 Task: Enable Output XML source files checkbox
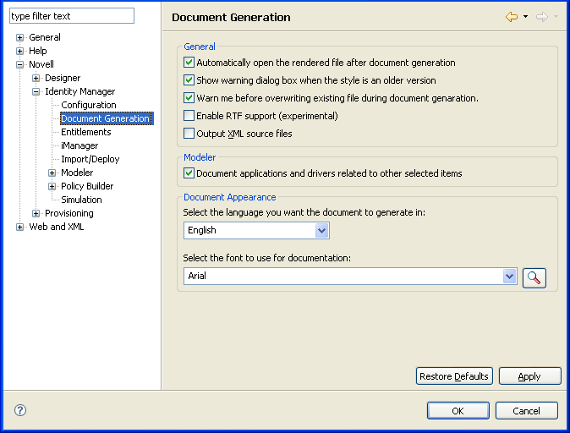(189, 134)
